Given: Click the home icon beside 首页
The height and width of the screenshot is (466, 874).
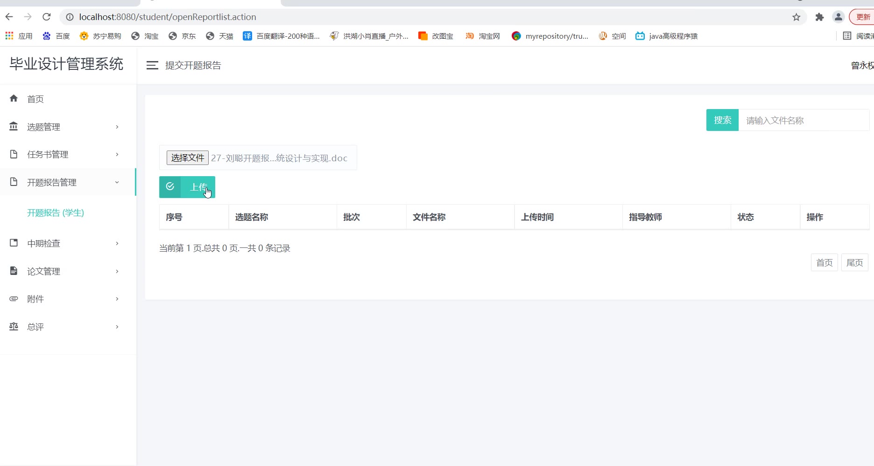Looking at the screenshot, I should 14,98.
